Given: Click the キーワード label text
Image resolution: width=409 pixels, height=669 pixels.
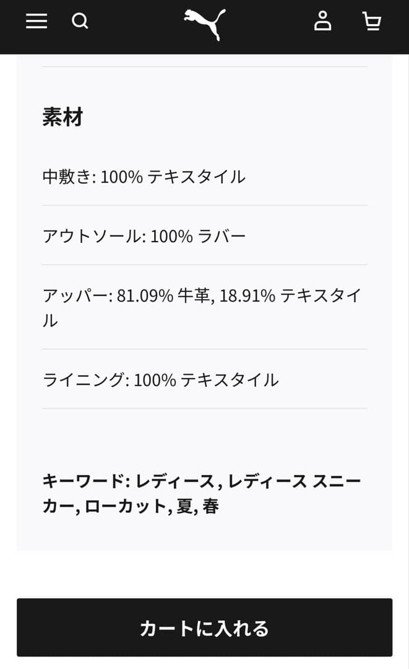Looking at the screenshot, I should pyautogui.click(x=86, y=481).
